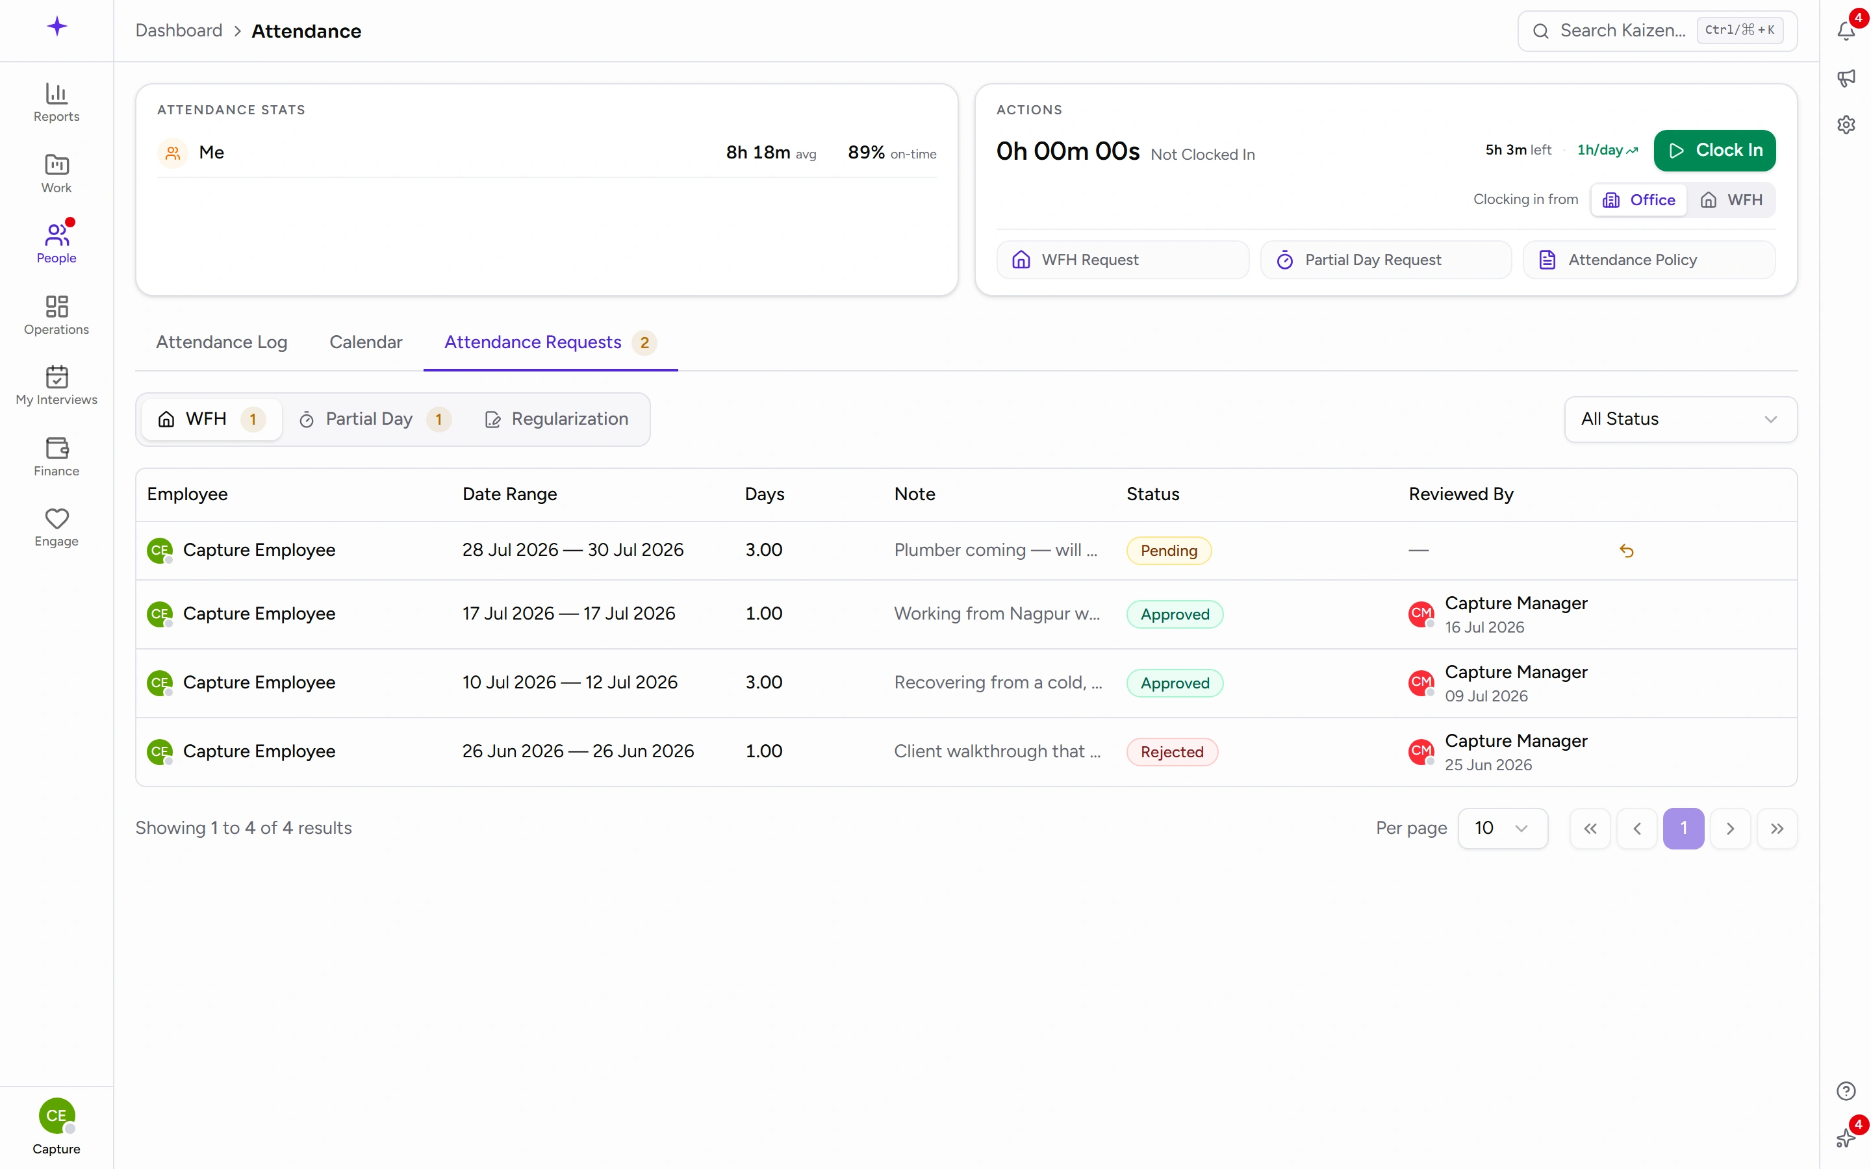Click the Kaizen star logo
The height and width of the screenshot is (1169, 1871).
(x=57, y=27)
